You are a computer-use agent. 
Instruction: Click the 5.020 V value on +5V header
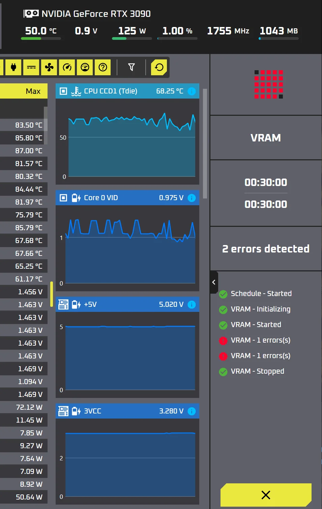pos(171,304)
